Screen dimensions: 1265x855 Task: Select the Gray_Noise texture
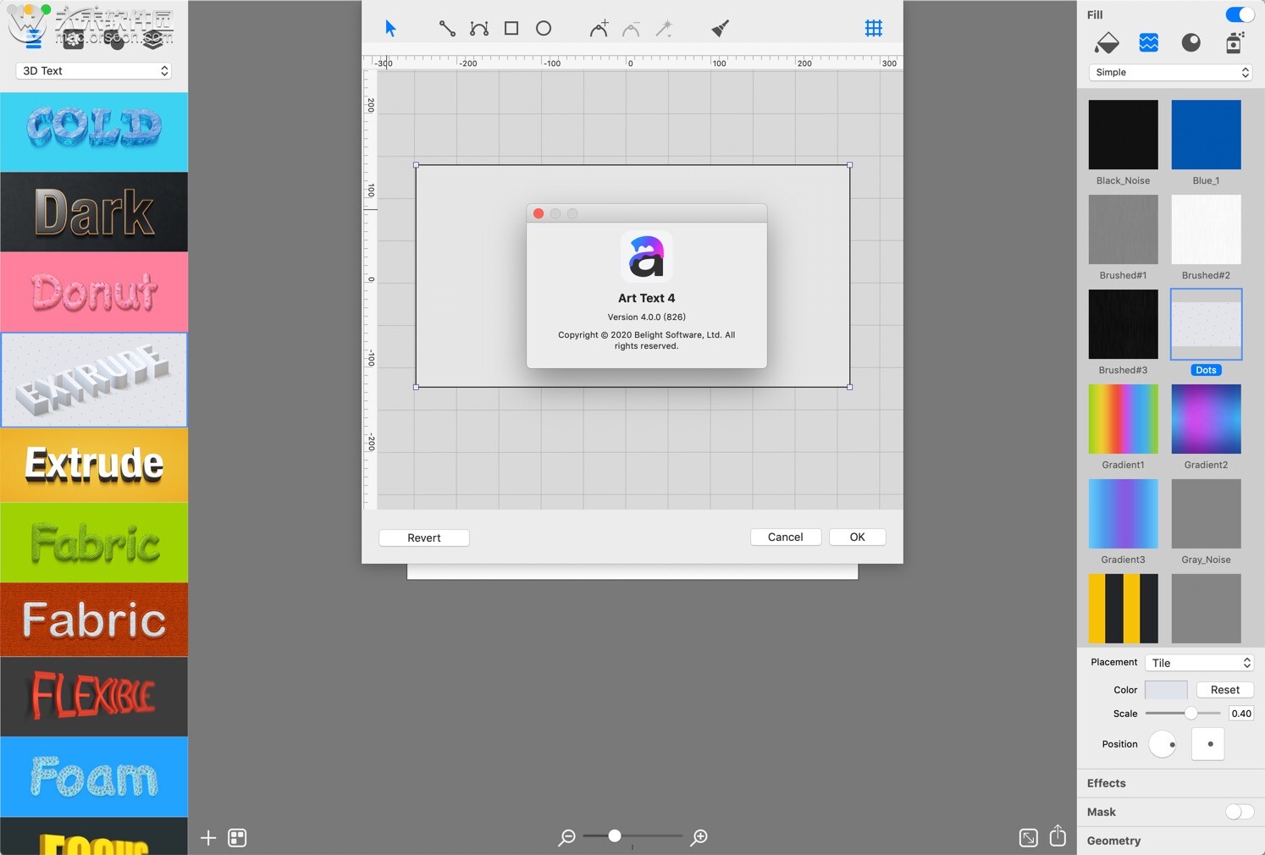pyautogui.click(x=1206, y=514)
